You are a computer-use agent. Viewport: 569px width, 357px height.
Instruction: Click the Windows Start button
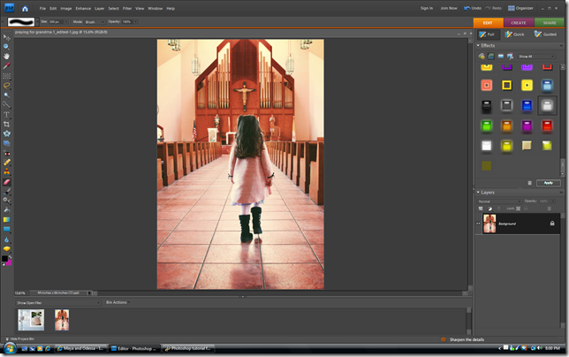[x=9, y=349]
